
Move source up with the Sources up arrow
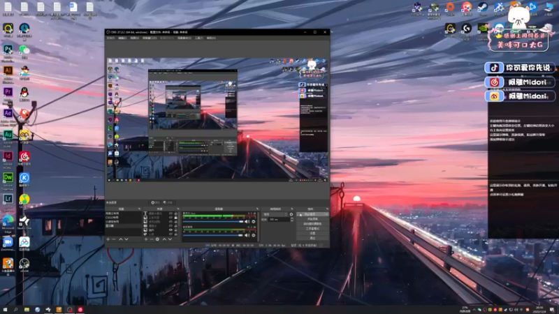click(x=164, y=239)
